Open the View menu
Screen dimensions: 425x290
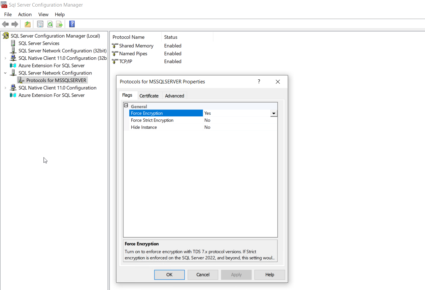(43, 14)
